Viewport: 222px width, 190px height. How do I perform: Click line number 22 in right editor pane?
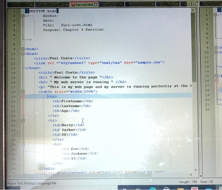(207, 109)
